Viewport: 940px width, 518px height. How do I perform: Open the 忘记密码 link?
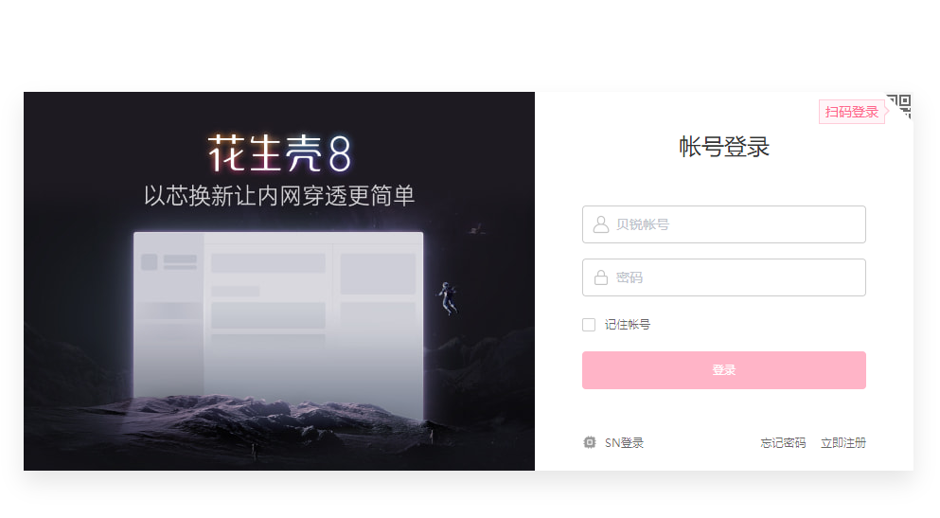pyautogui.click(x=783, y=443)
